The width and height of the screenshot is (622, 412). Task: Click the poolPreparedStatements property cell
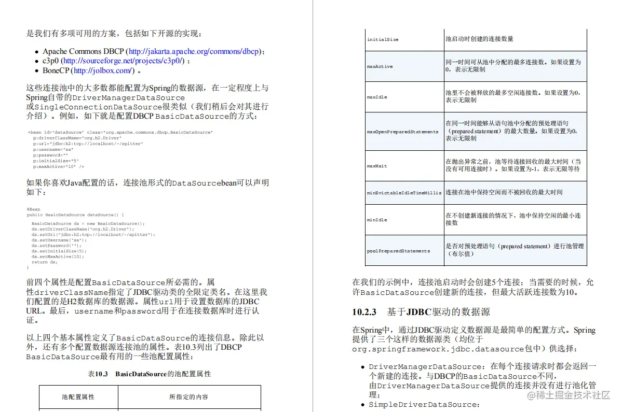point(404,250)
